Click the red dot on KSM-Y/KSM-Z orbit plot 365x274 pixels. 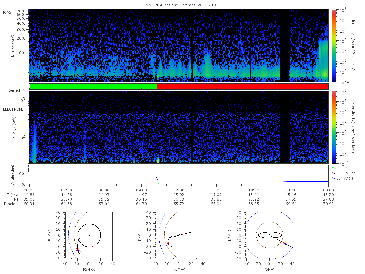(282, 234)
